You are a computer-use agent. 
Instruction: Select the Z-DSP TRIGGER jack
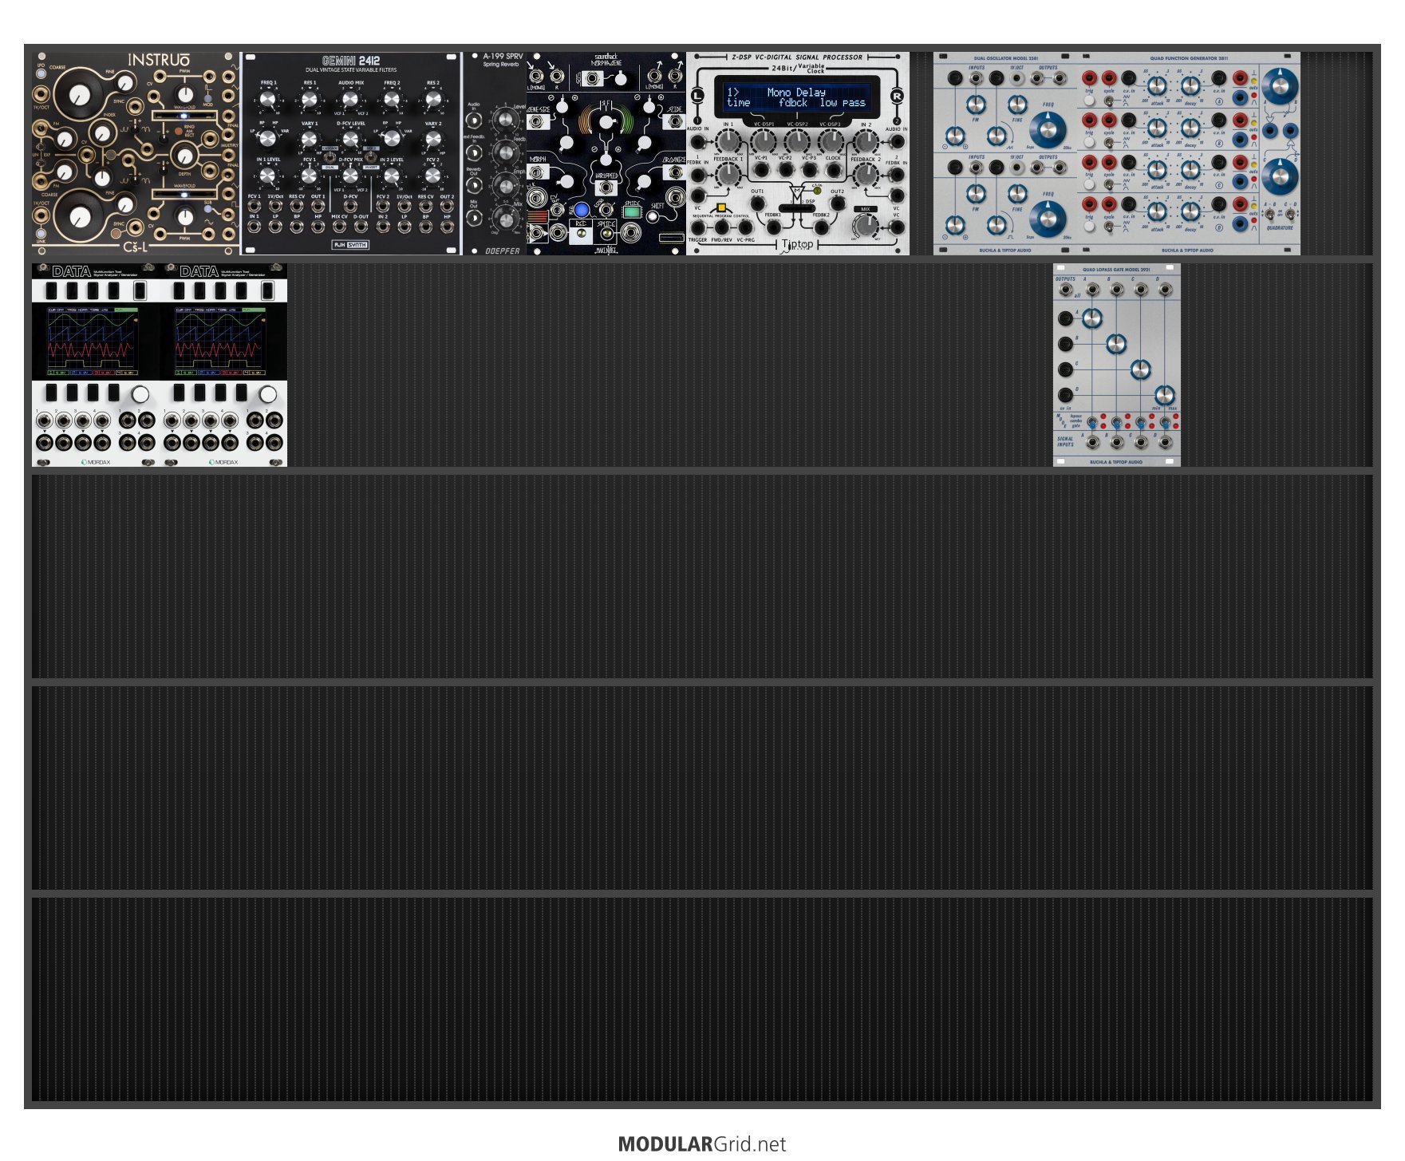pos(699,228)
